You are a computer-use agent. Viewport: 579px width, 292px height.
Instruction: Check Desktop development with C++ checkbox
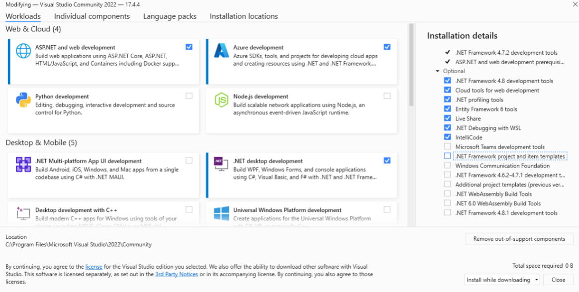tap(189, 209)
